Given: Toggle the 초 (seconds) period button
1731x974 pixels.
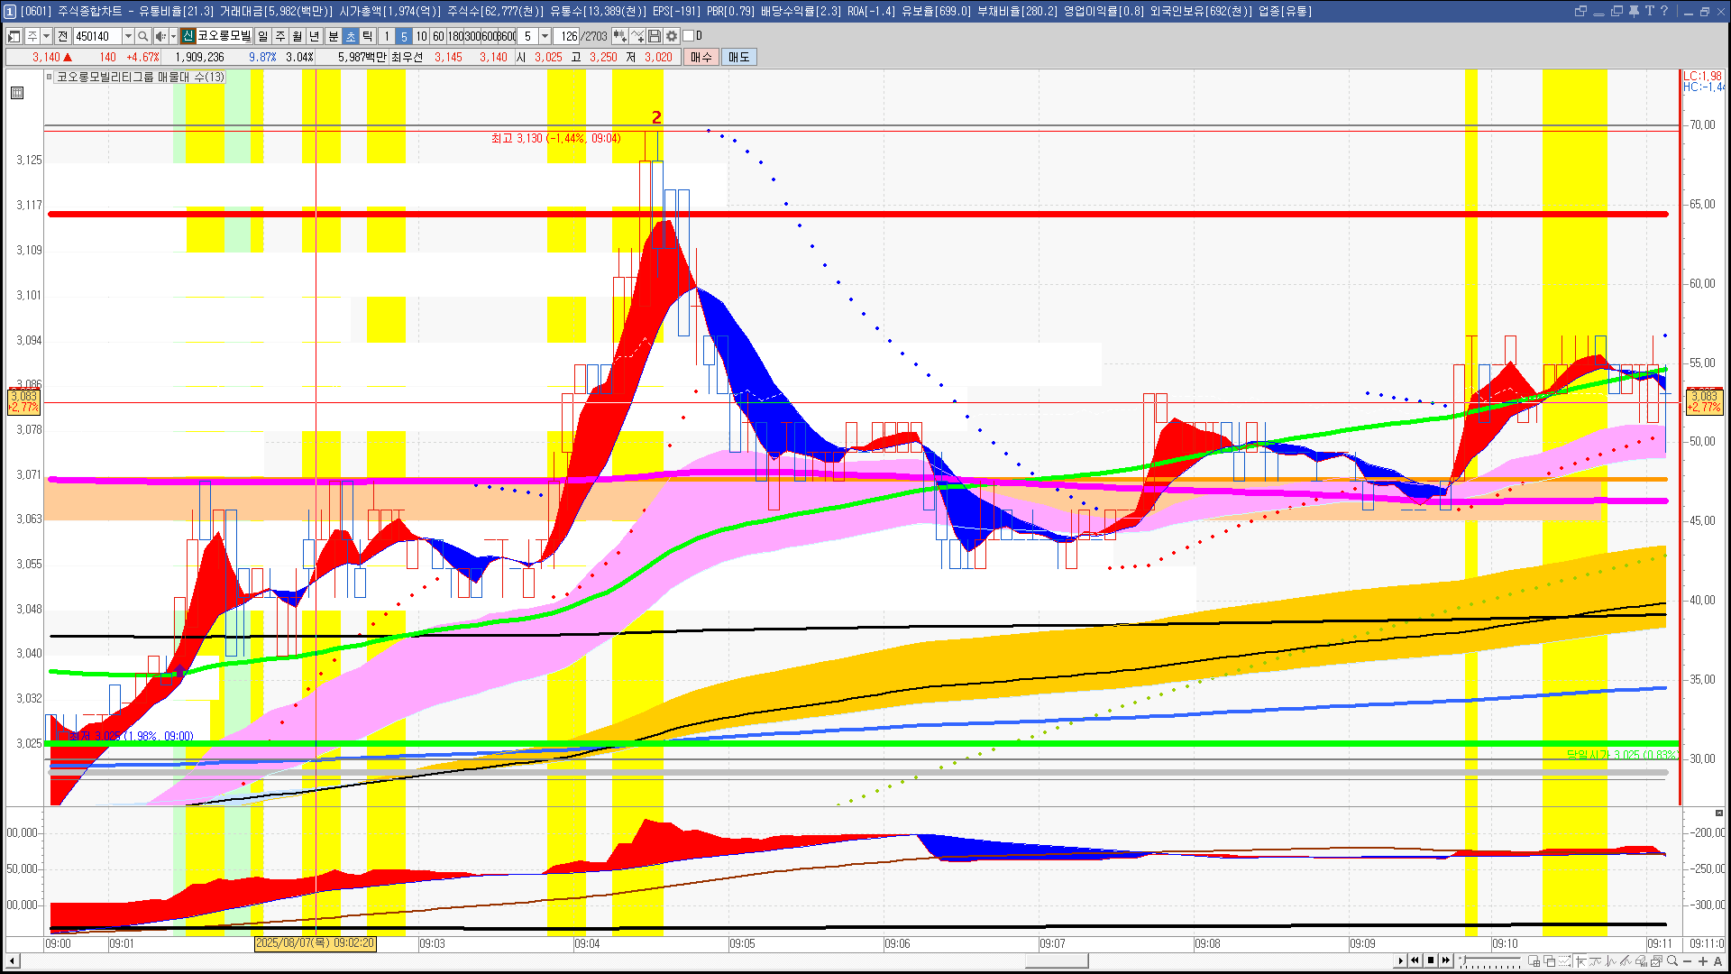Looking at the screenshot, I should click(x=351, y=36).
